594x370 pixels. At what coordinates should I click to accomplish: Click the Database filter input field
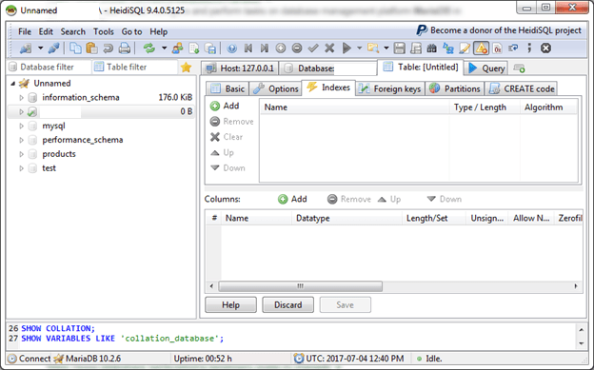[49, 67]
